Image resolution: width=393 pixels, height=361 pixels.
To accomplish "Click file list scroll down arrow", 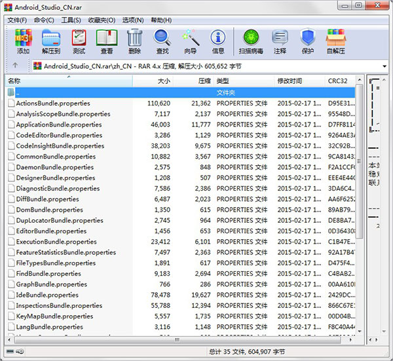I will pos(360,332).
